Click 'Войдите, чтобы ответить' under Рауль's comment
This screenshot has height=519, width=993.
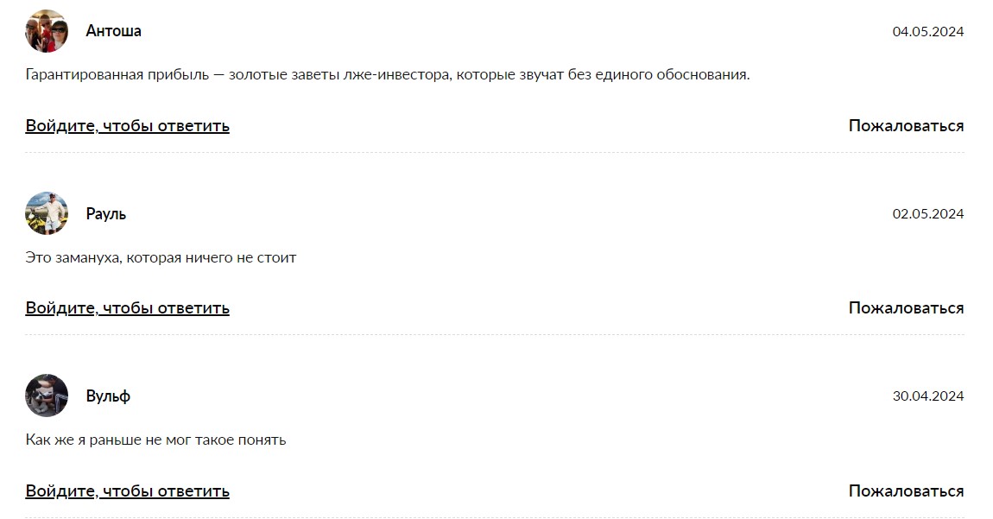tap(127, 308)
